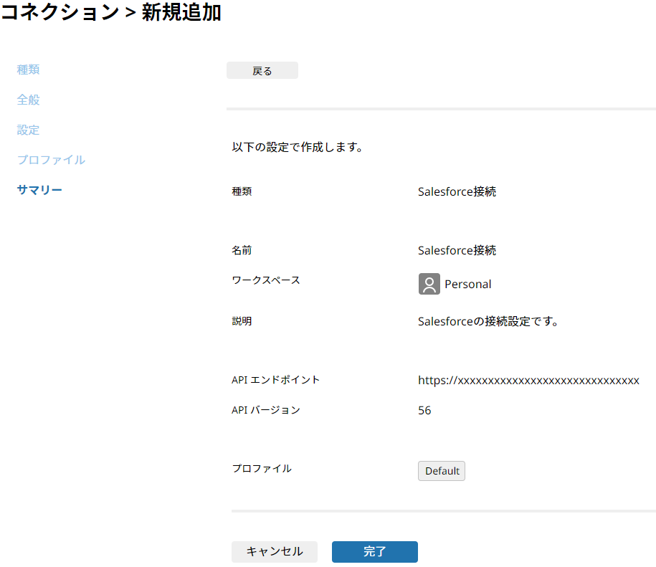Click the description text Salesforceの接続設定です。
Image resolution: width=656 pixels, height=567 pixels.
tap(488, 321)
